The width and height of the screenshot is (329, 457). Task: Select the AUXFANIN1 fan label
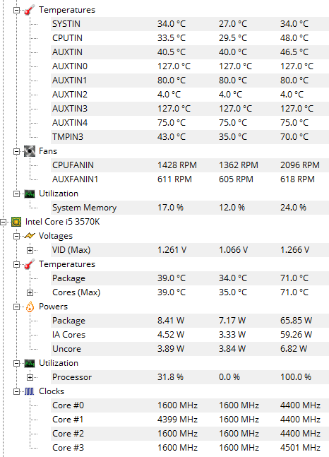[75, 179]
